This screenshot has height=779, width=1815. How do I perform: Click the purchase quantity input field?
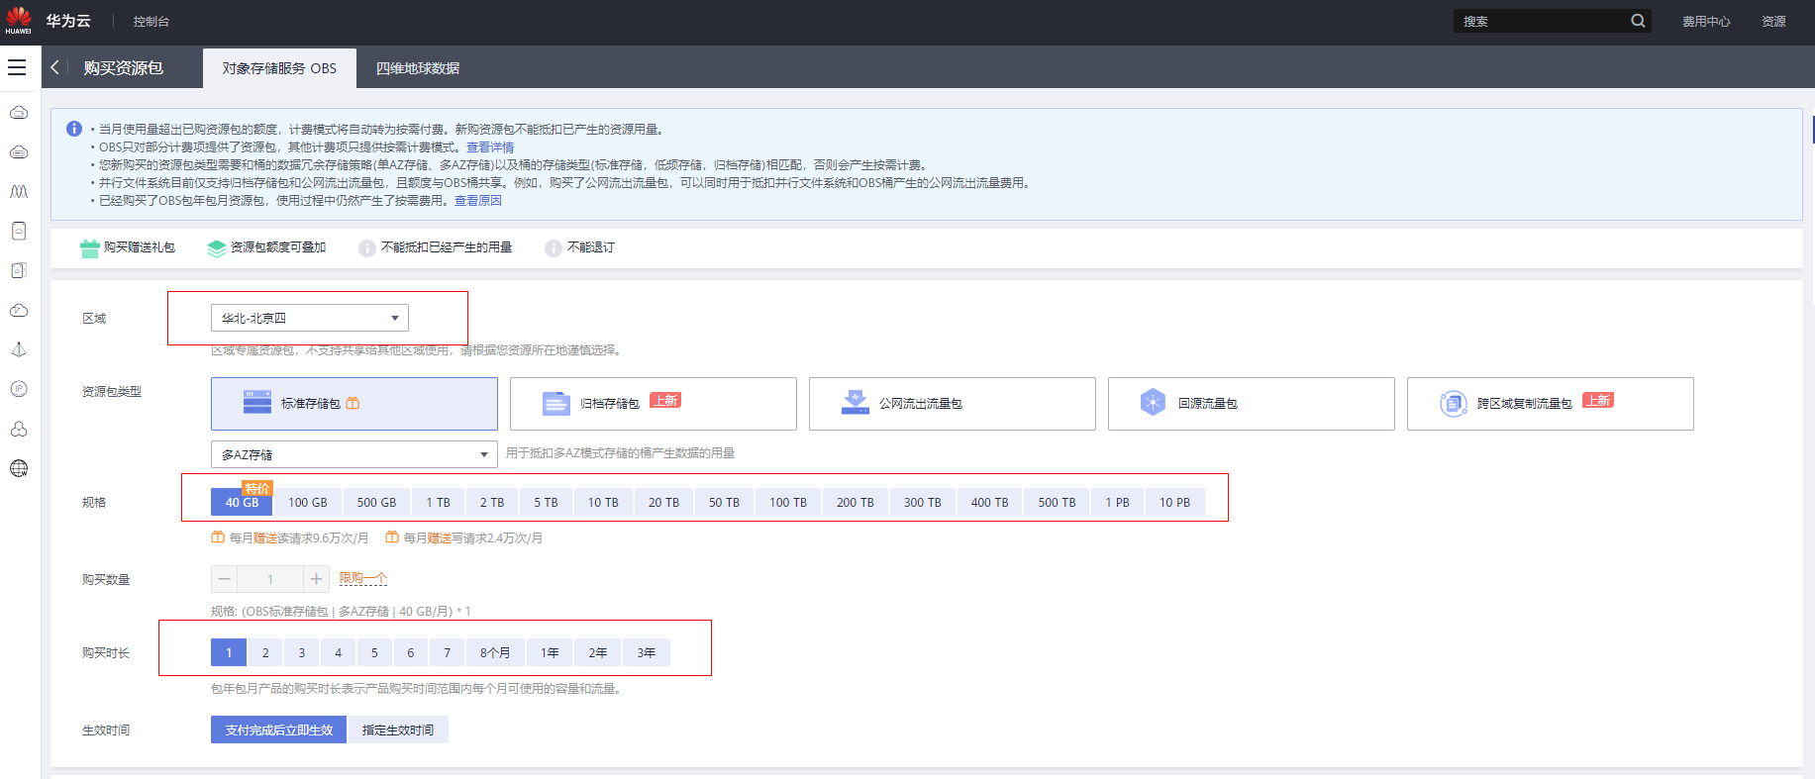point(270,579)
